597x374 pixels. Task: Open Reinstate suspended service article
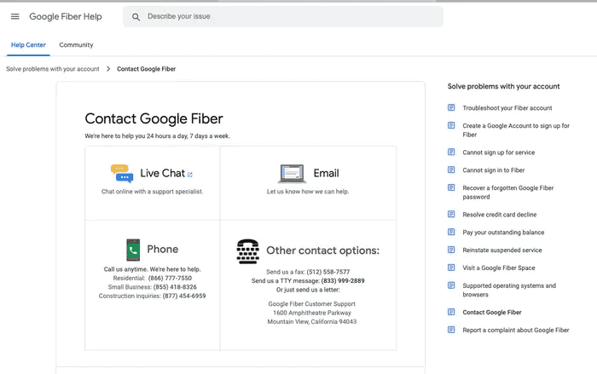tap(502, 250)
